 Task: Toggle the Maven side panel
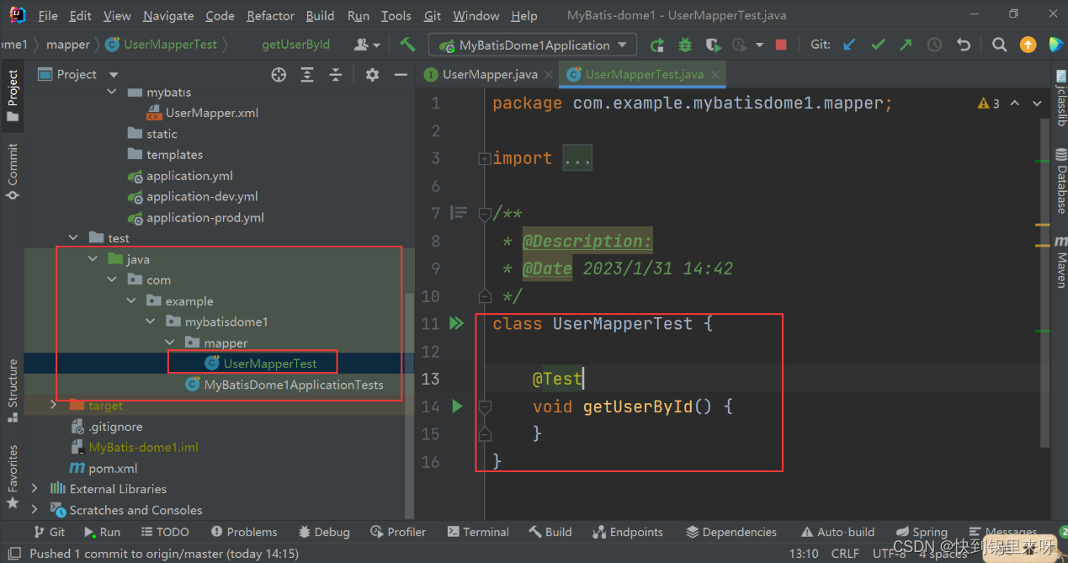click(x=1060, y=262)
